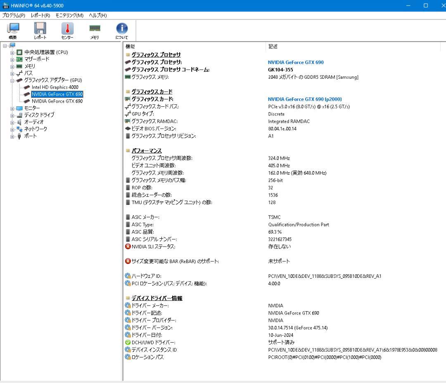This screenshot has width=446, height=383.
Task: Click the モニター display icon in tree
Action: (19, 108)
